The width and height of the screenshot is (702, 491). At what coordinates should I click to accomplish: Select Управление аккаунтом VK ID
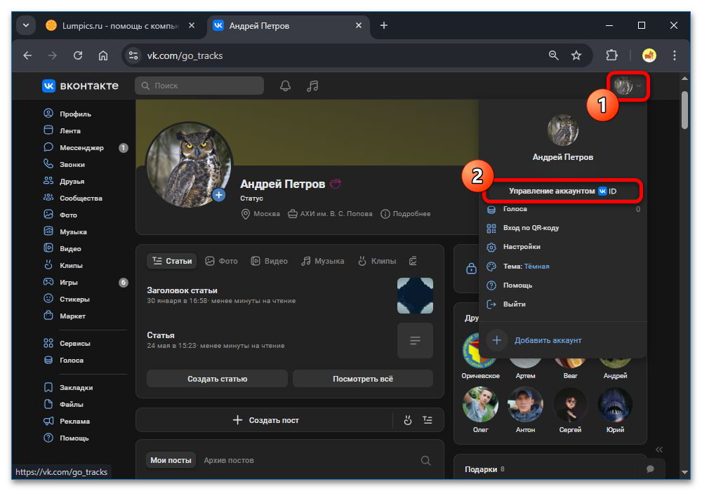[563, 191]
